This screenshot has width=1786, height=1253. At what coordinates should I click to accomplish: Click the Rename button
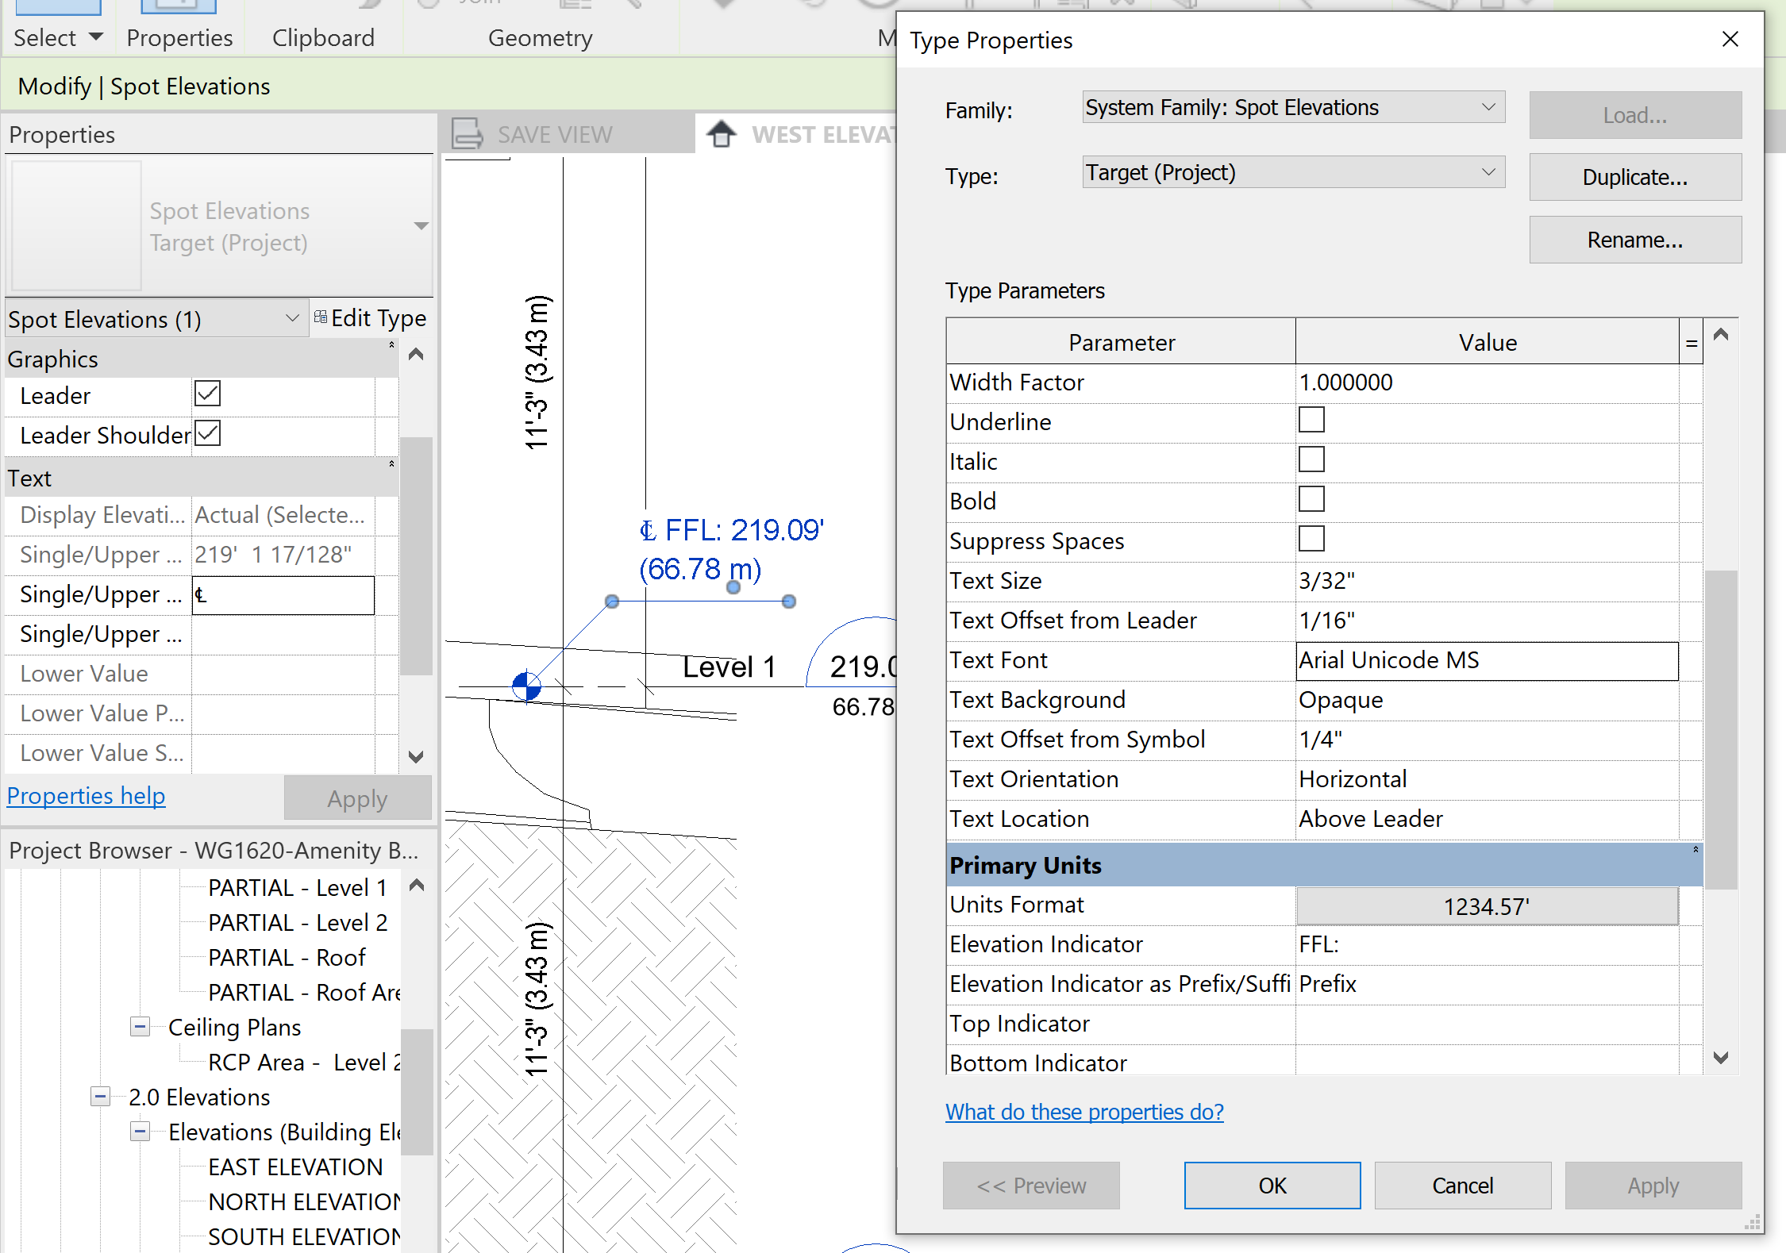point(1634,239)
